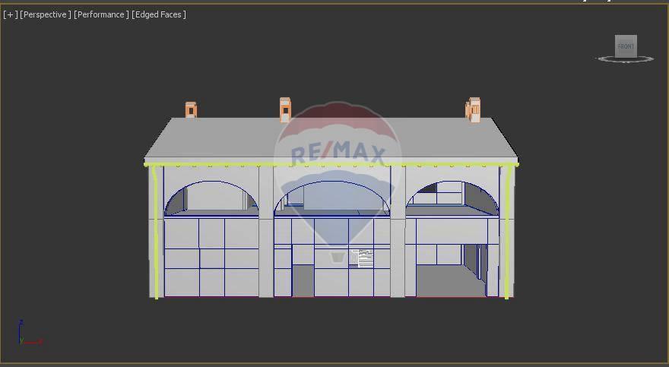Select the gray roof surface of the building

tap(228, 141)
